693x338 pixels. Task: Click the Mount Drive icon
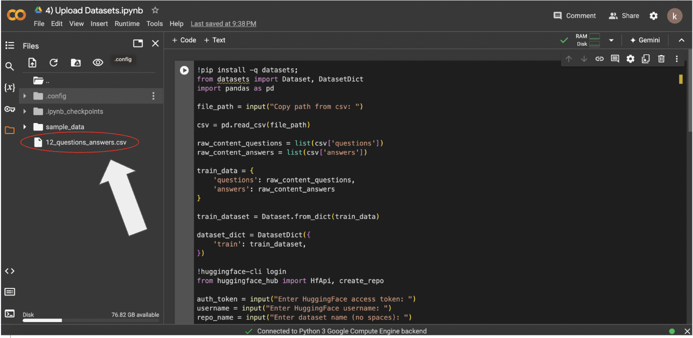[x=75, y=62]
